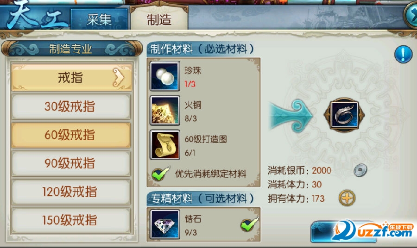Uncheck the 锆石 optional material checkmark
Screen dimensions: 417x248
coord(249,224)
